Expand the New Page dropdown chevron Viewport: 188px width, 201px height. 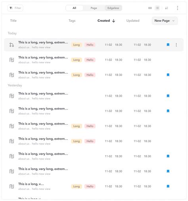click(173, 21)
